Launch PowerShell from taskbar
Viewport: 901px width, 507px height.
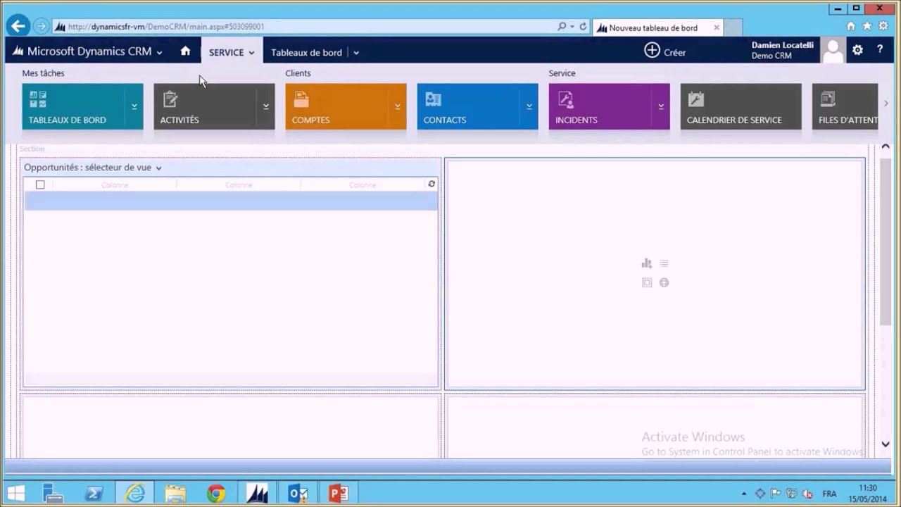coord(94,493)
